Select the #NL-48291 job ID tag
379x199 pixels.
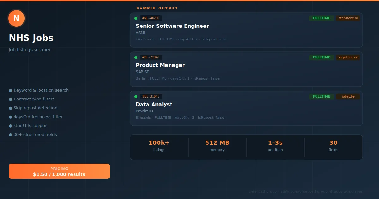(151, 18)
